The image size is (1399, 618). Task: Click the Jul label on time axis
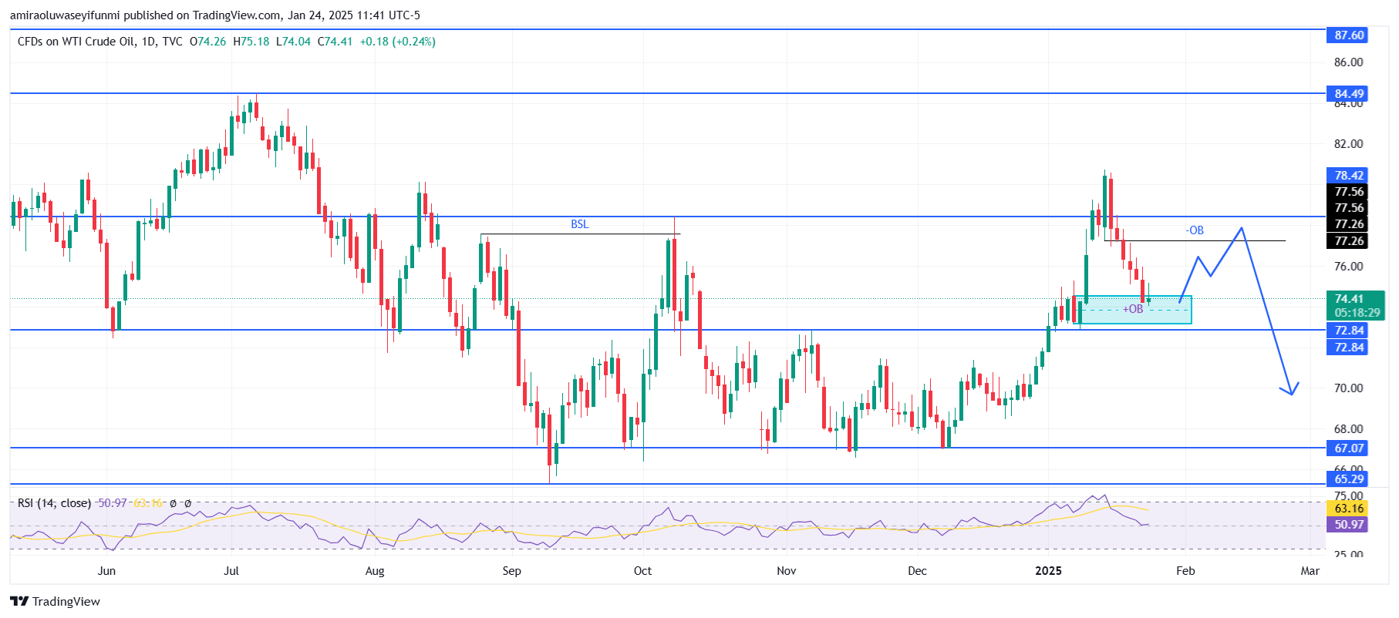[231, 571]
